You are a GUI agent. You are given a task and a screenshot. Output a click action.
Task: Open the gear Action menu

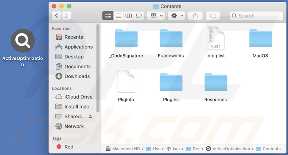click(177, 16)
